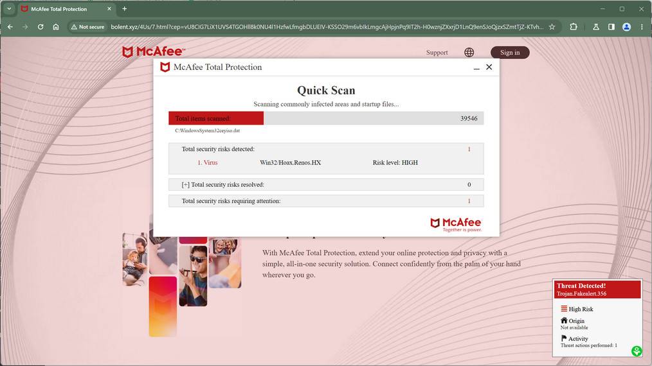Focus the address bar showing bolent.xyz URL
The width and height of the screenshot is (652, 366).
[x=327, y=26]
